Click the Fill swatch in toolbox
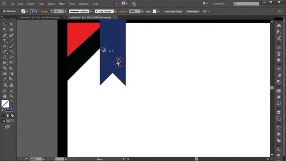The image size is (286, 161). point(5,104)
